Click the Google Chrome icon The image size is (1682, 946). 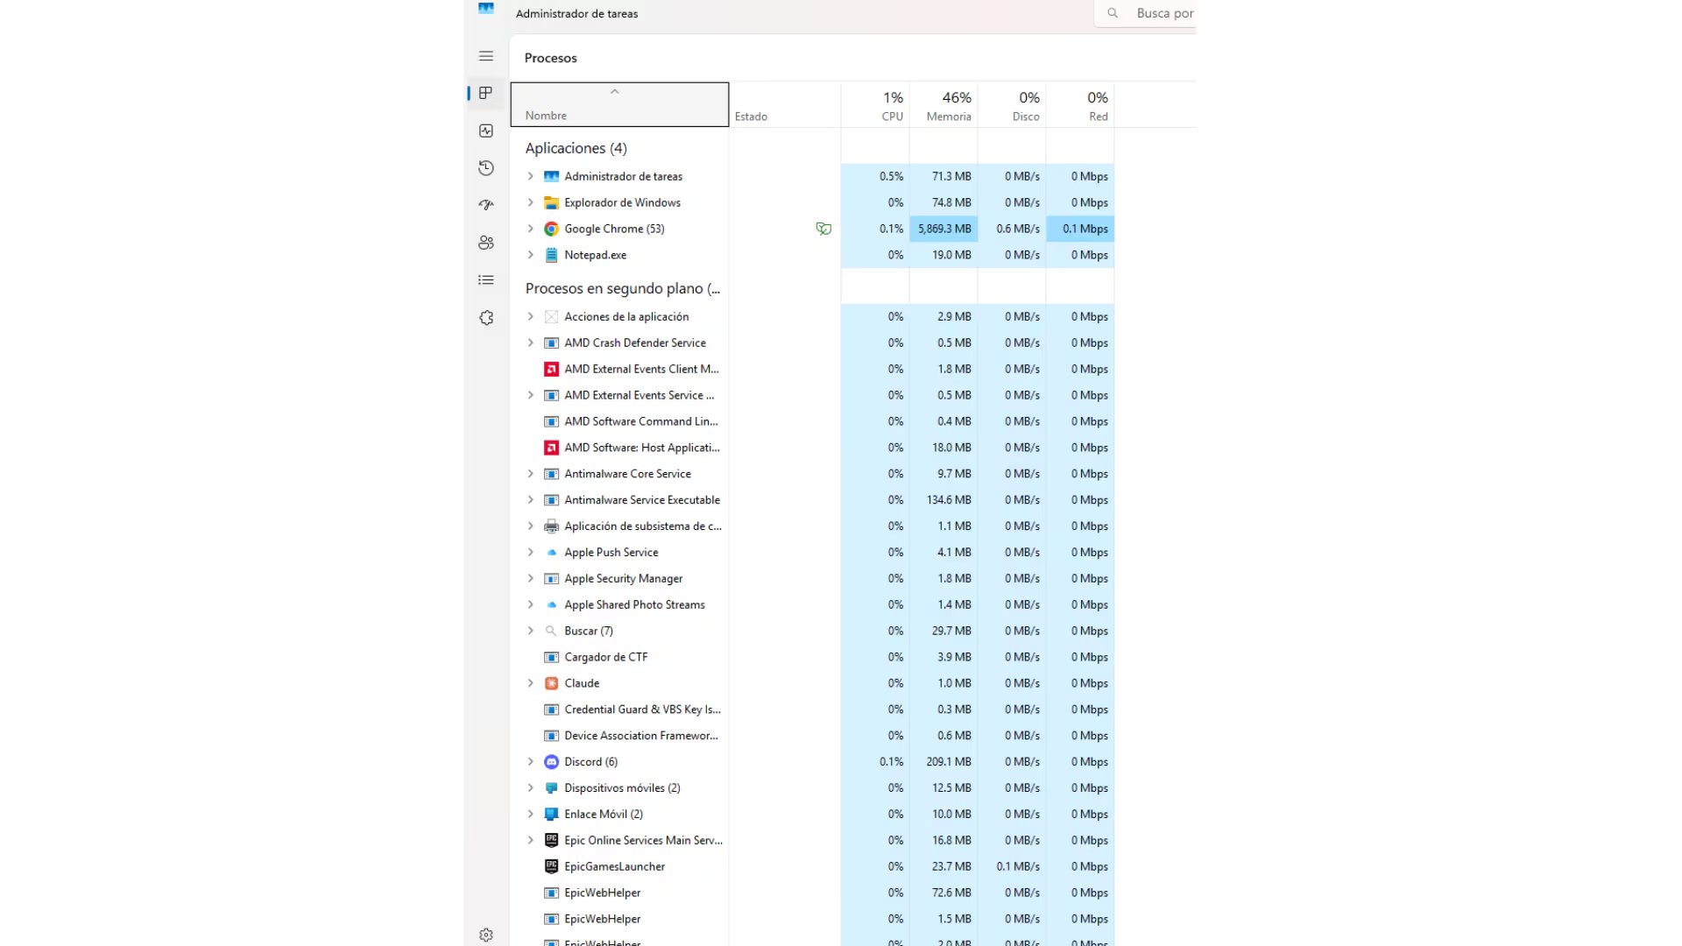(x=551, y=229)
